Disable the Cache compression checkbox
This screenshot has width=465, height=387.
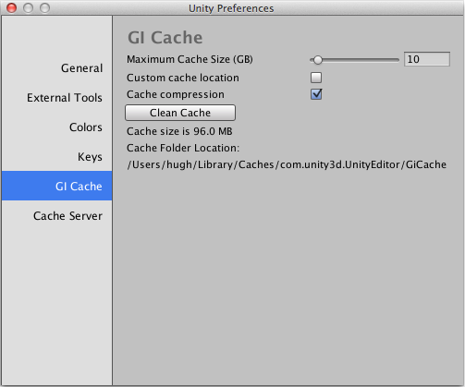coord(316,94)
